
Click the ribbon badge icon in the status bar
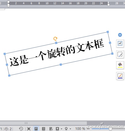[x=66, y=129]
